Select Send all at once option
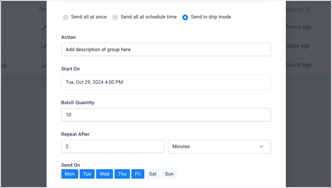This screenshot has width=332, height=188. click(x=65, y=17)
